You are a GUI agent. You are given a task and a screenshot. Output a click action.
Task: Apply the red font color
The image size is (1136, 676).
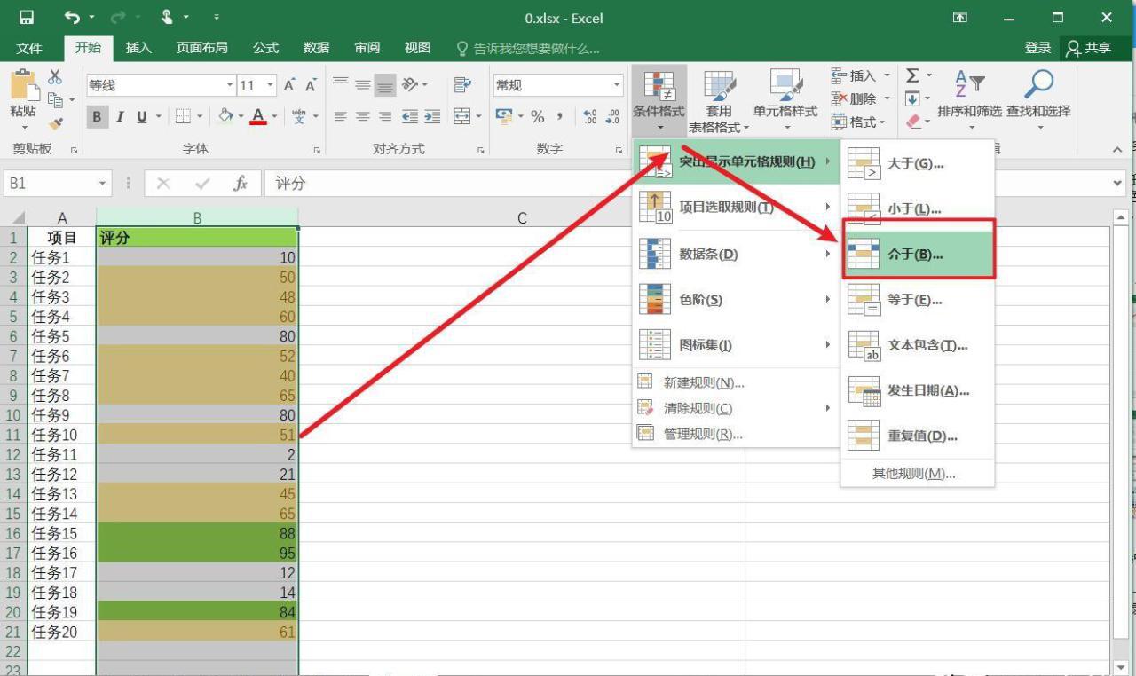[x=258, y=116]
